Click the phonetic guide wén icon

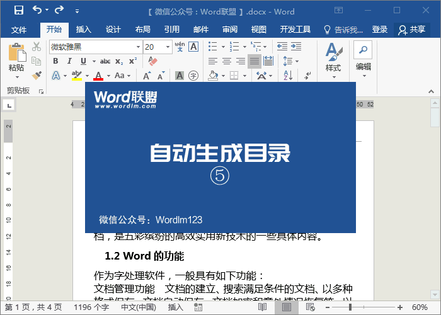[x=180, y=47]
